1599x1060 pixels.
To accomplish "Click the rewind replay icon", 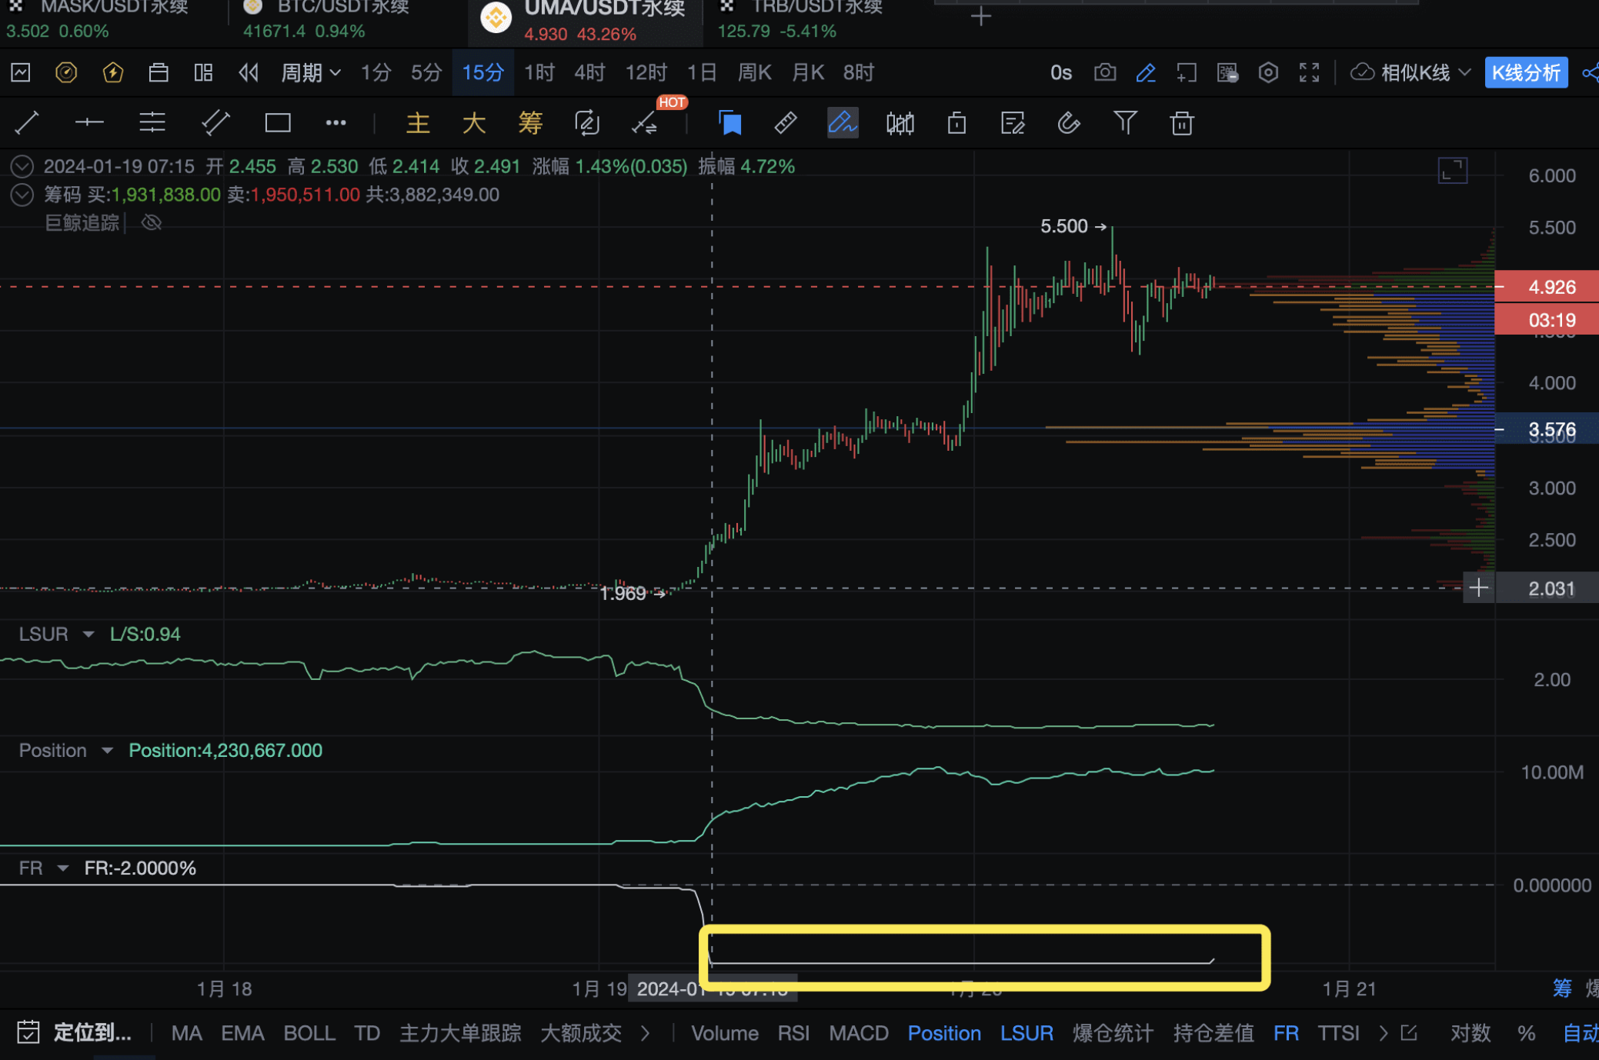I will coord(248,72).
